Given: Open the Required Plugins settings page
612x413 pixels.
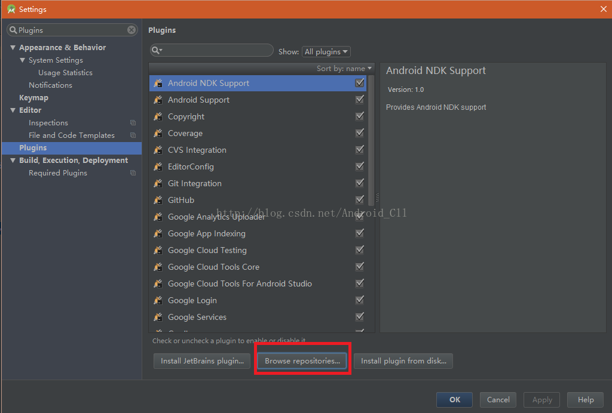Looking at the screenshot, I should (58, 172).
